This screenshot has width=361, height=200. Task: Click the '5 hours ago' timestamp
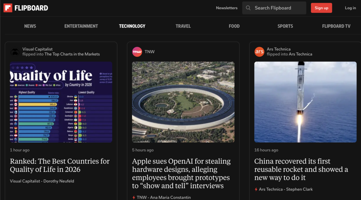coord(143,150)
